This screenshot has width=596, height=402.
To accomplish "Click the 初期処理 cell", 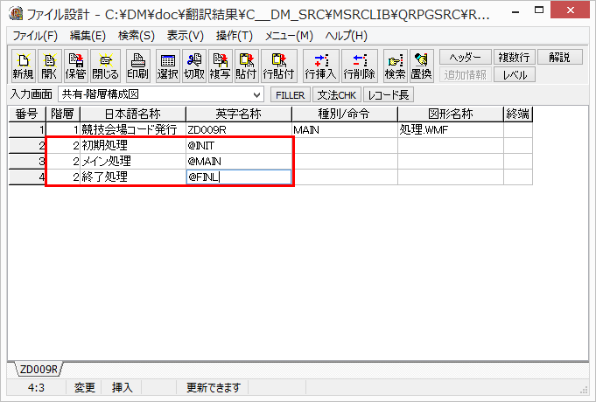I will (x=133, y=145).
